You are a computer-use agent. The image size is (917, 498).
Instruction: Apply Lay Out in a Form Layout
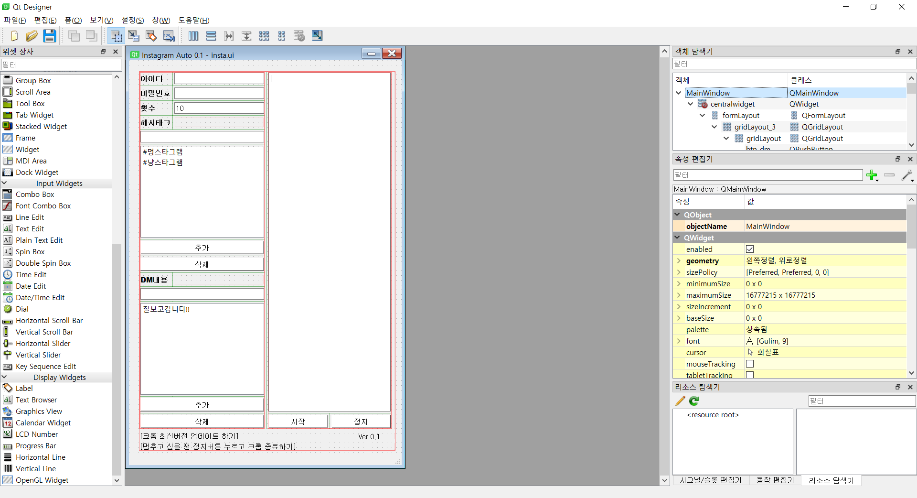pyautogui.click(x=282, y=36)
